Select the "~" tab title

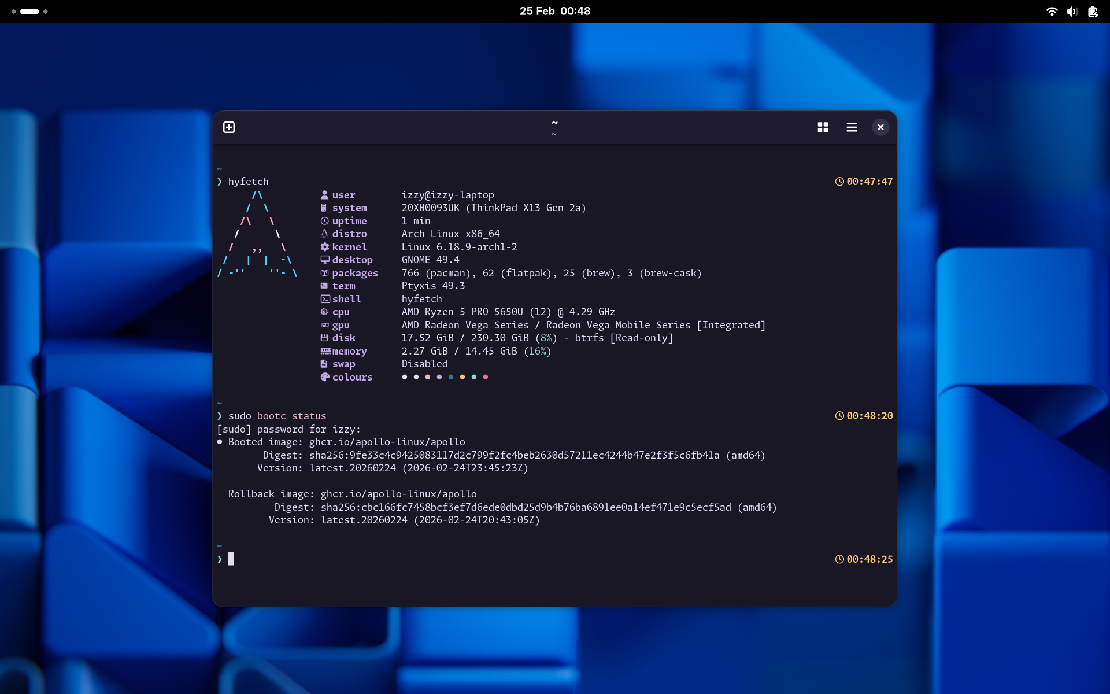click(x=554, y=123)
